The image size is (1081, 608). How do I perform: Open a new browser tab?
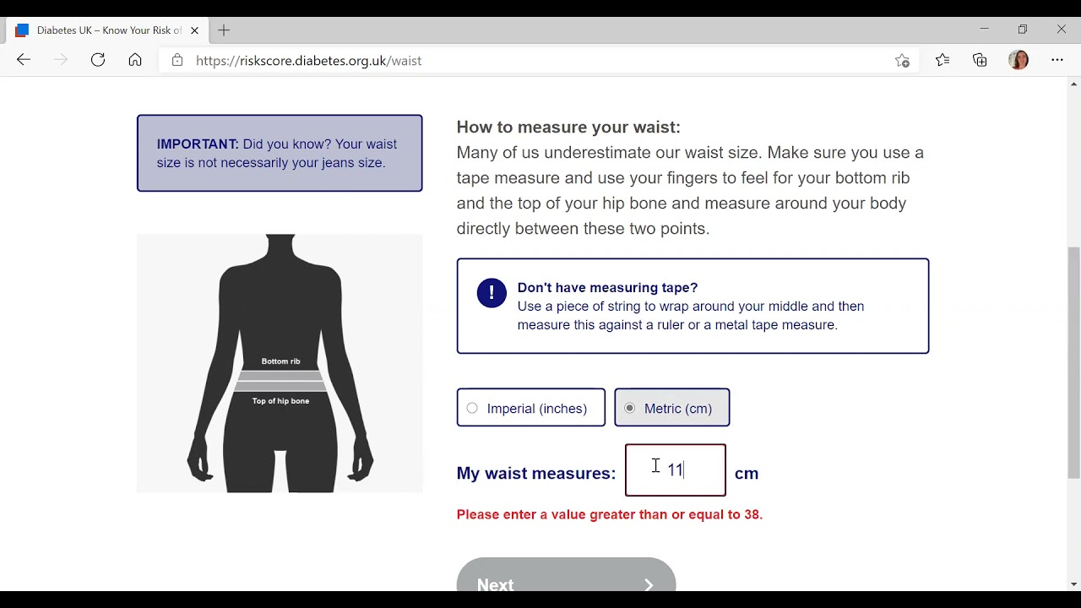[x=224, y=30]
